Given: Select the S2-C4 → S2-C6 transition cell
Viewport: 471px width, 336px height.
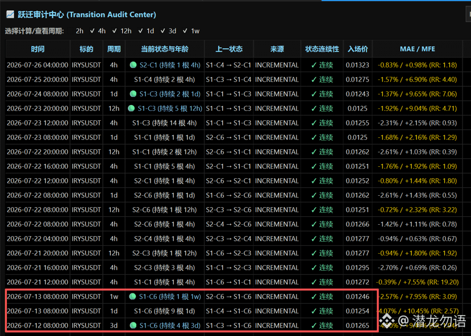Looking at the screenshot, I should [x=228, y=224].
